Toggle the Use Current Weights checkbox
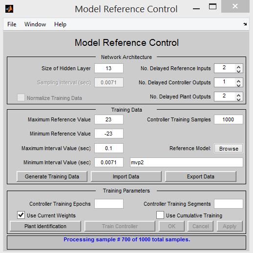The image size is (253, 253). (x=21, y=215)
